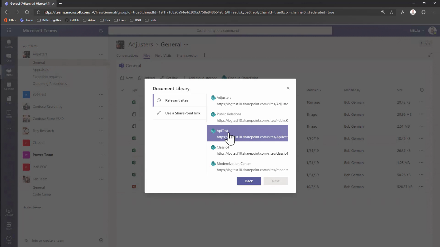This screenshot has height=247, width=440.
Task: Open the MSLabs tenant dropdown
Action: (417, 31)
